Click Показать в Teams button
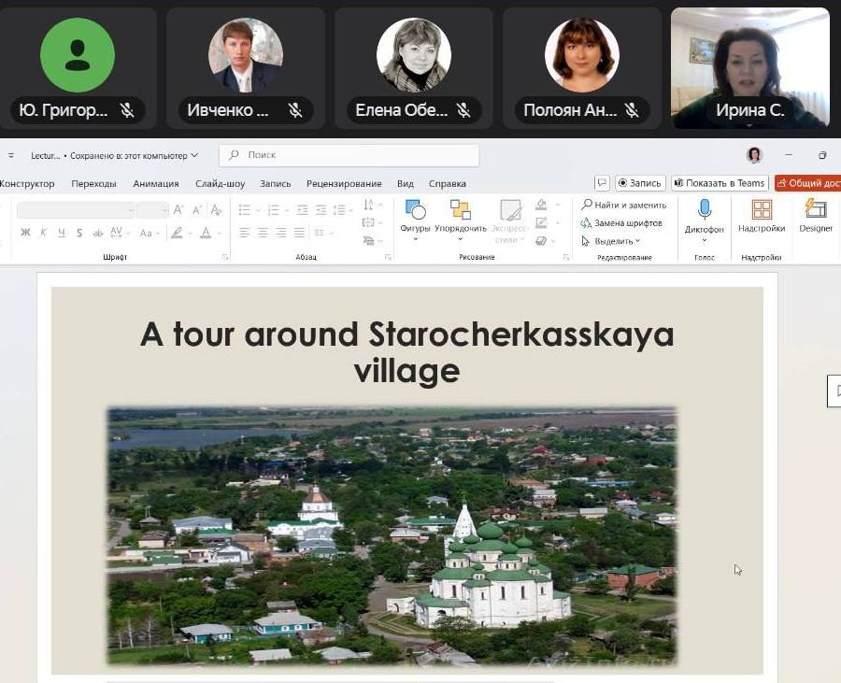The image size is (841, 683). pyautogui.click(x=720, y=183)
